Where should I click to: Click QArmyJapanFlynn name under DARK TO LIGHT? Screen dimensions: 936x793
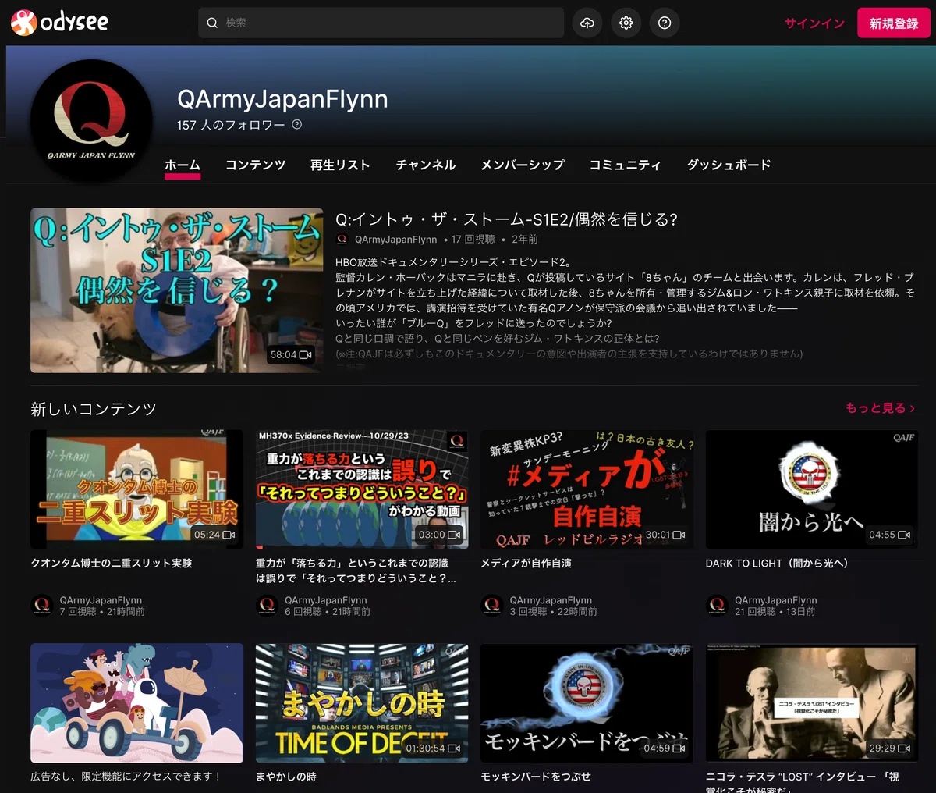pyautogui.click(x=776, y=600)
